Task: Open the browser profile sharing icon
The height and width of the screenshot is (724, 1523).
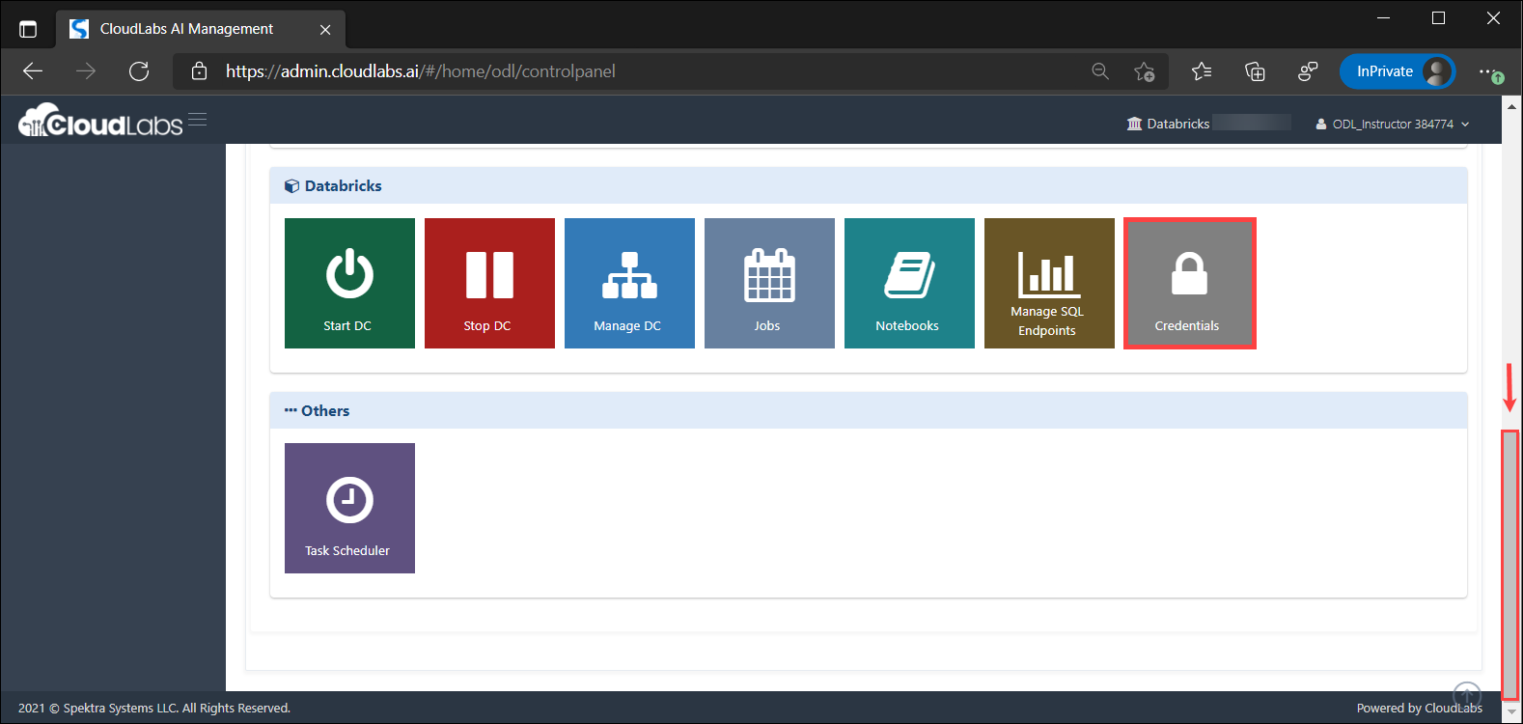Action: coord(1308,71)
